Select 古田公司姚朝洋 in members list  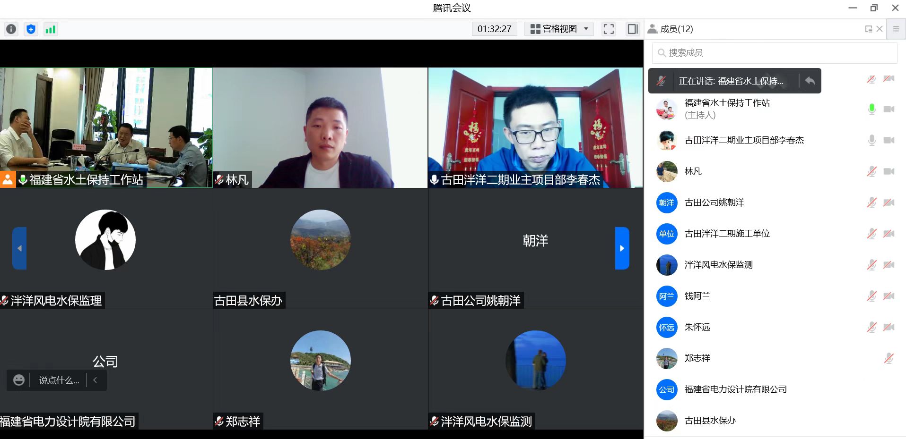click(x=714, y=203)
